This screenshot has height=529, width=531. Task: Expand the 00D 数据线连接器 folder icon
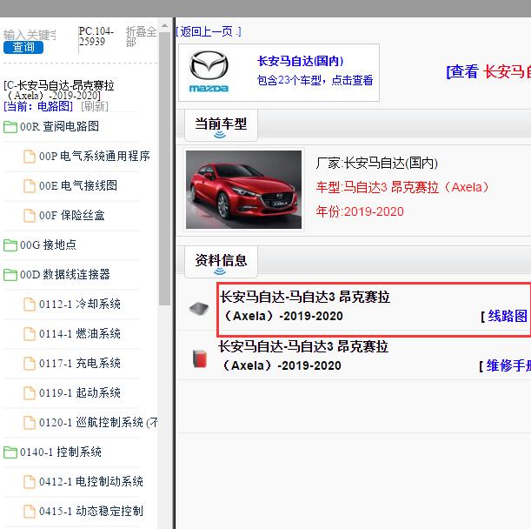point(10,275)
